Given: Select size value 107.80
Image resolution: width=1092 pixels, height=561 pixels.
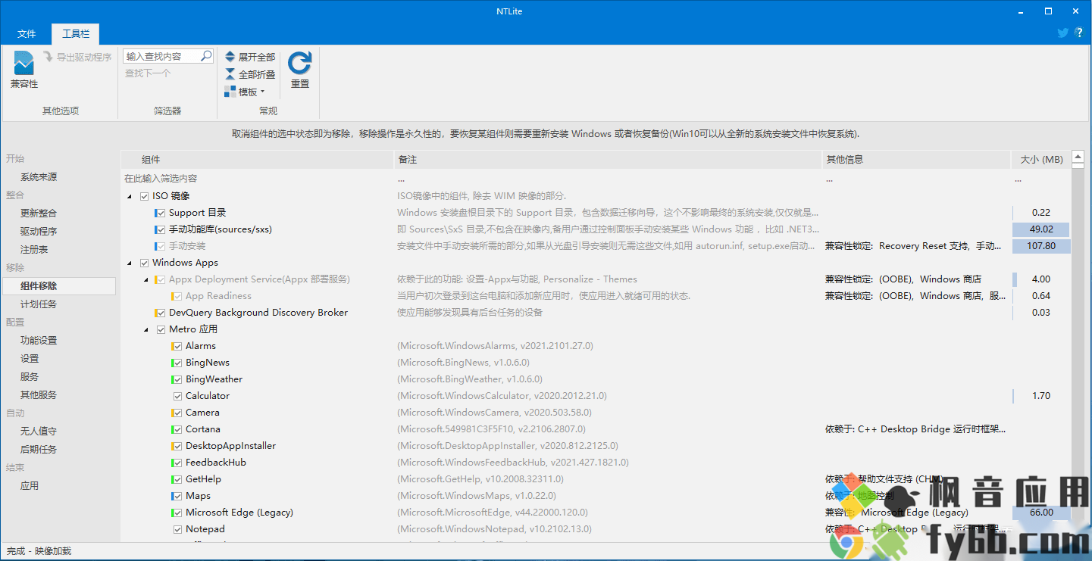Looking at the screenshot, I should click(1041, 246).
